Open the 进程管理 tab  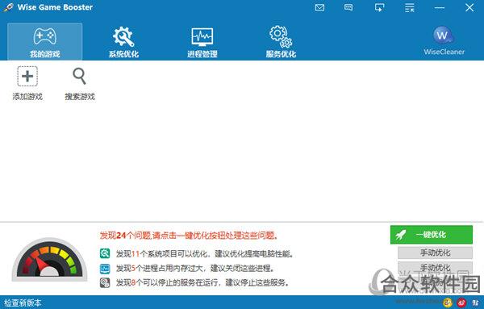point(202,42)
